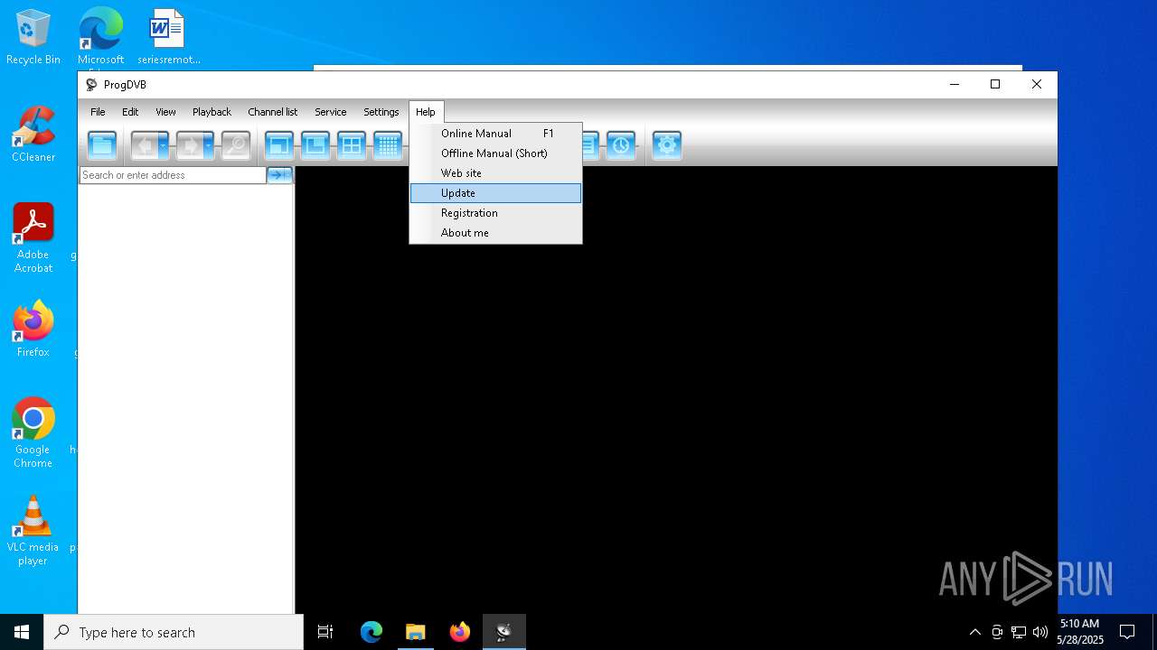Open the folder toolbar icon in ProgDVB
Image resolution: width=1157 pixels, height=650 pixels.
(x=102, y=145)
